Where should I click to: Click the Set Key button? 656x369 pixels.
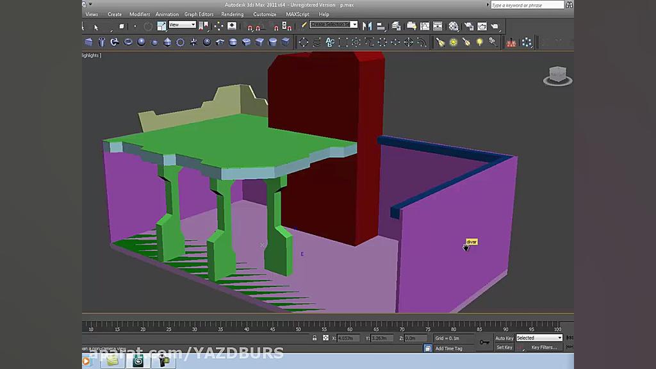(504, 347)
